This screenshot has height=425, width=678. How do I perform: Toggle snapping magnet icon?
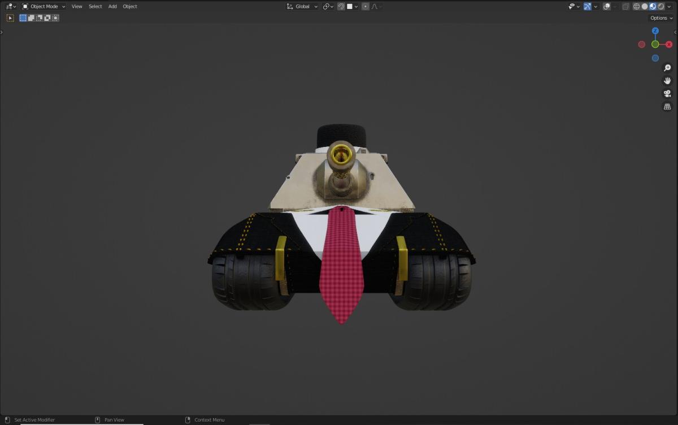[x=341, y=6]
